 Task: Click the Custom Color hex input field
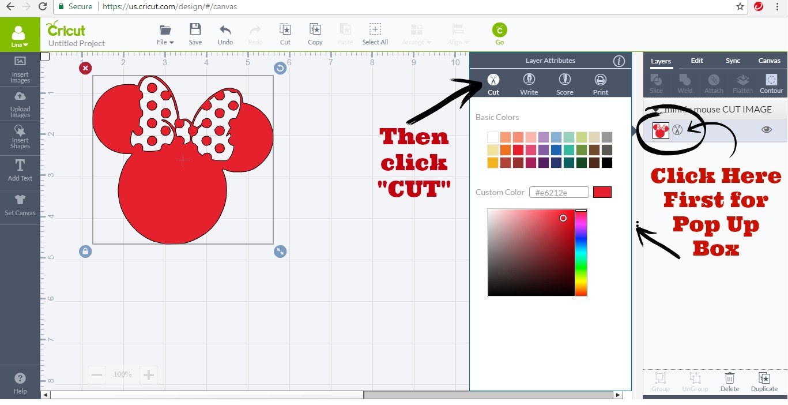click(559, 192)
